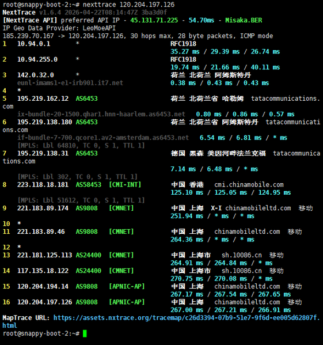Screen dimensions: 323x345
Task: Select the IP address 221.181.125.113
Action: (45, 255)
